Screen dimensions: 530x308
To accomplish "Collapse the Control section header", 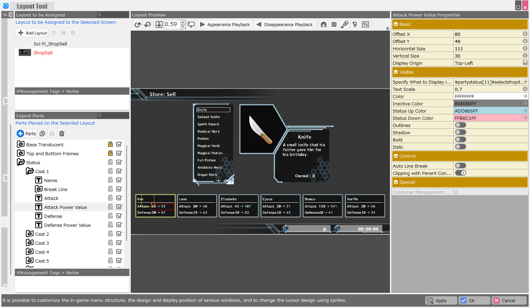I will 395,156.
